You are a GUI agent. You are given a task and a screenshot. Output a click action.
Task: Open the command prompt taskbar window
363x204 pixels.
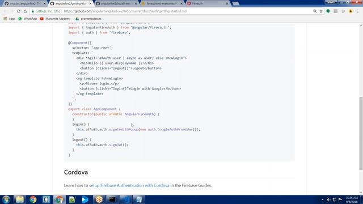[112, 199]
